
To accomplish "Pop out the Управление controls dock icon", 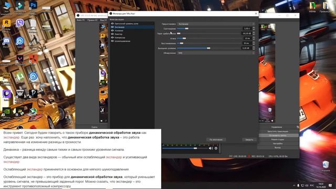I will (298, 127).
